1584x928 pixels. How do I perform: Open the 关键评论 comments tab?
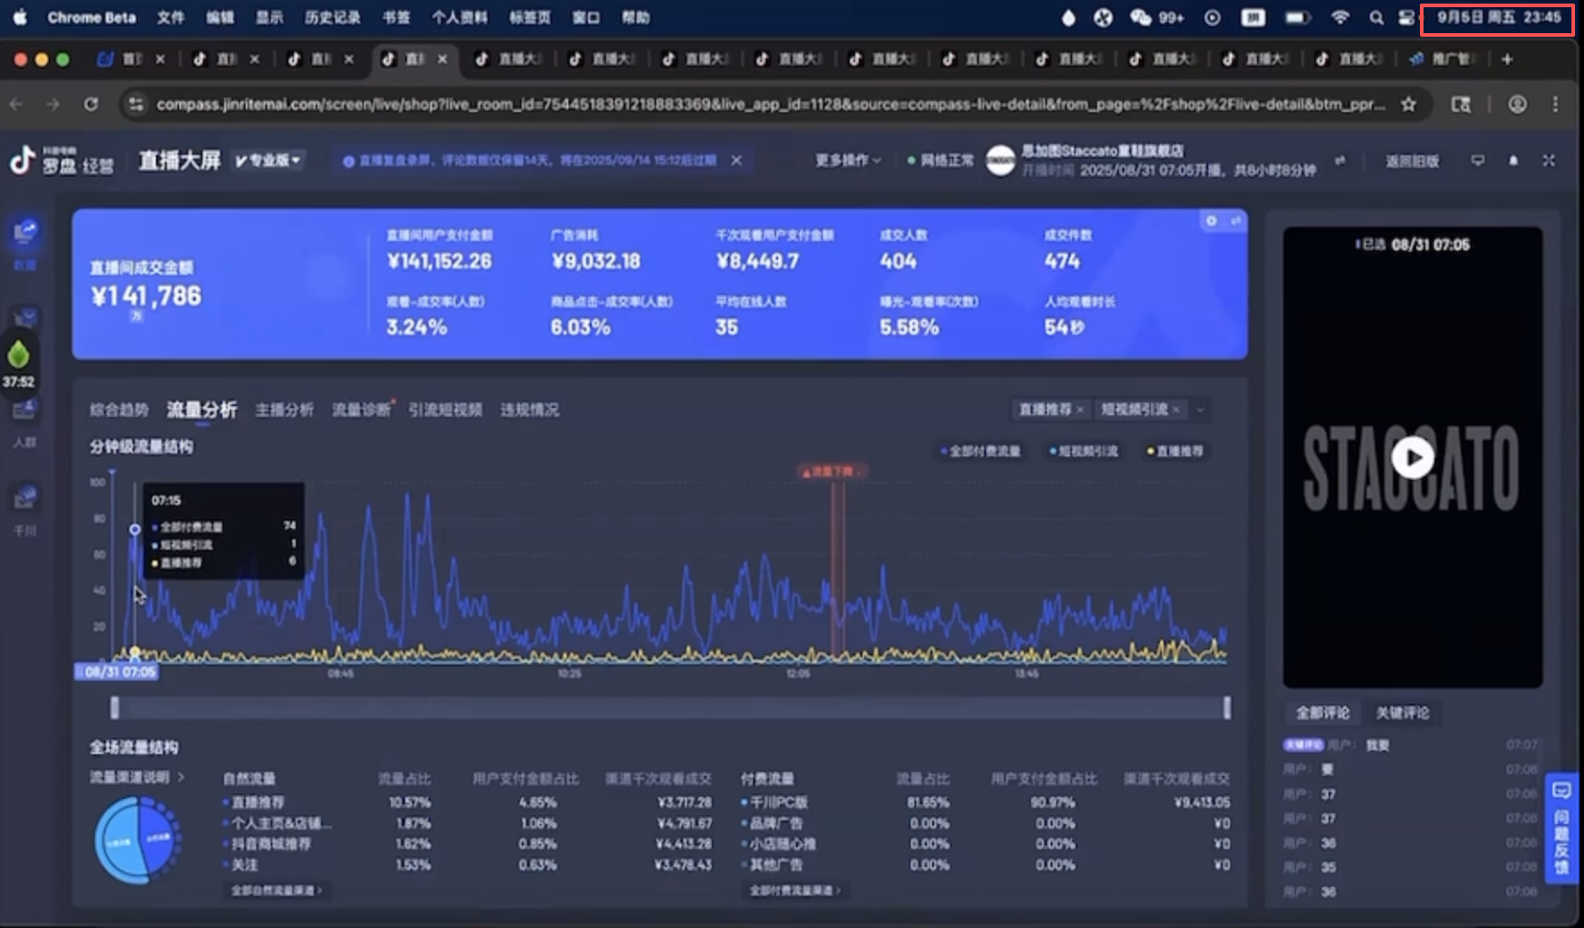pyautogui.click(x=1402, y=713)
